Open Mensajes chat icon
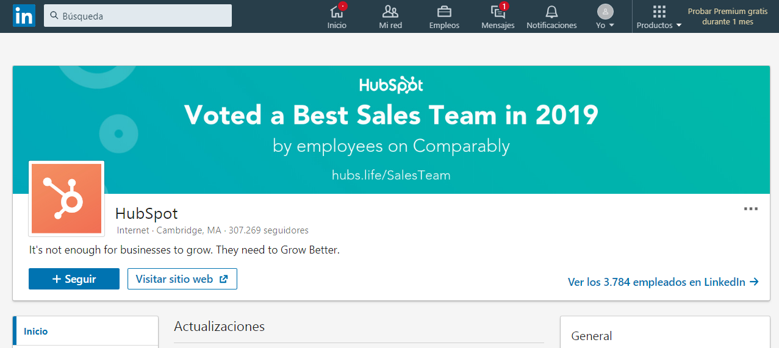The image size is (779, 348). point(498,12)
